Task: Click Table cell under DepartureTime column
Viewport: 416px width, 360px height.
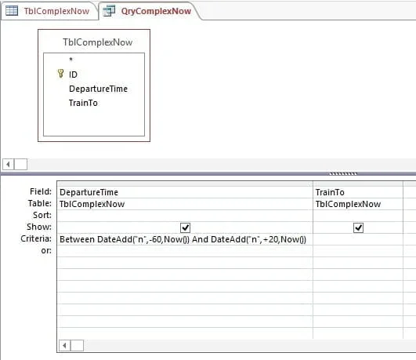Action: 185,204
